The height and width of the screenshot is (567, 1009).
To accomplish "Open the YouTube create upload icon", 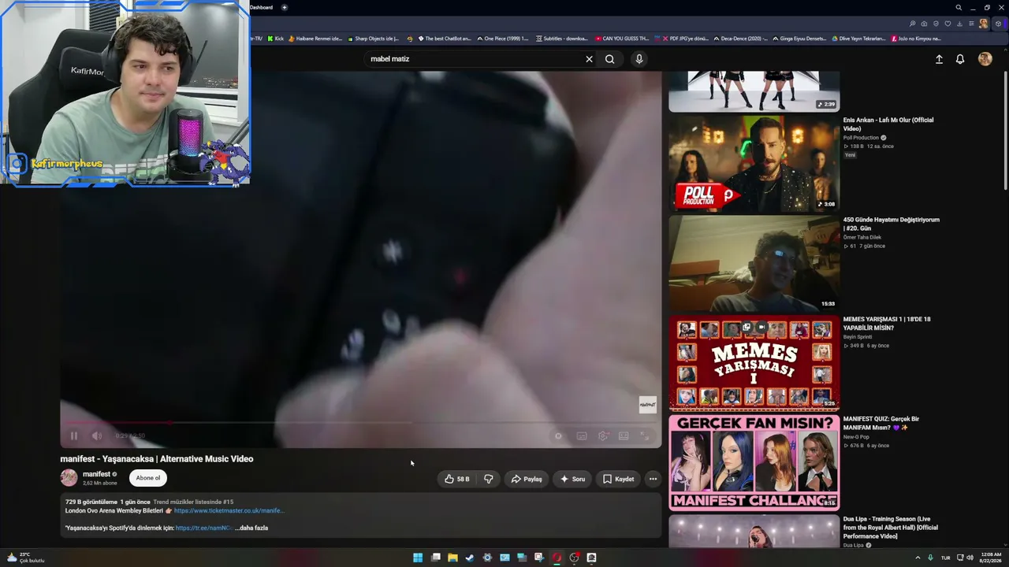I will tap(939, 59).
